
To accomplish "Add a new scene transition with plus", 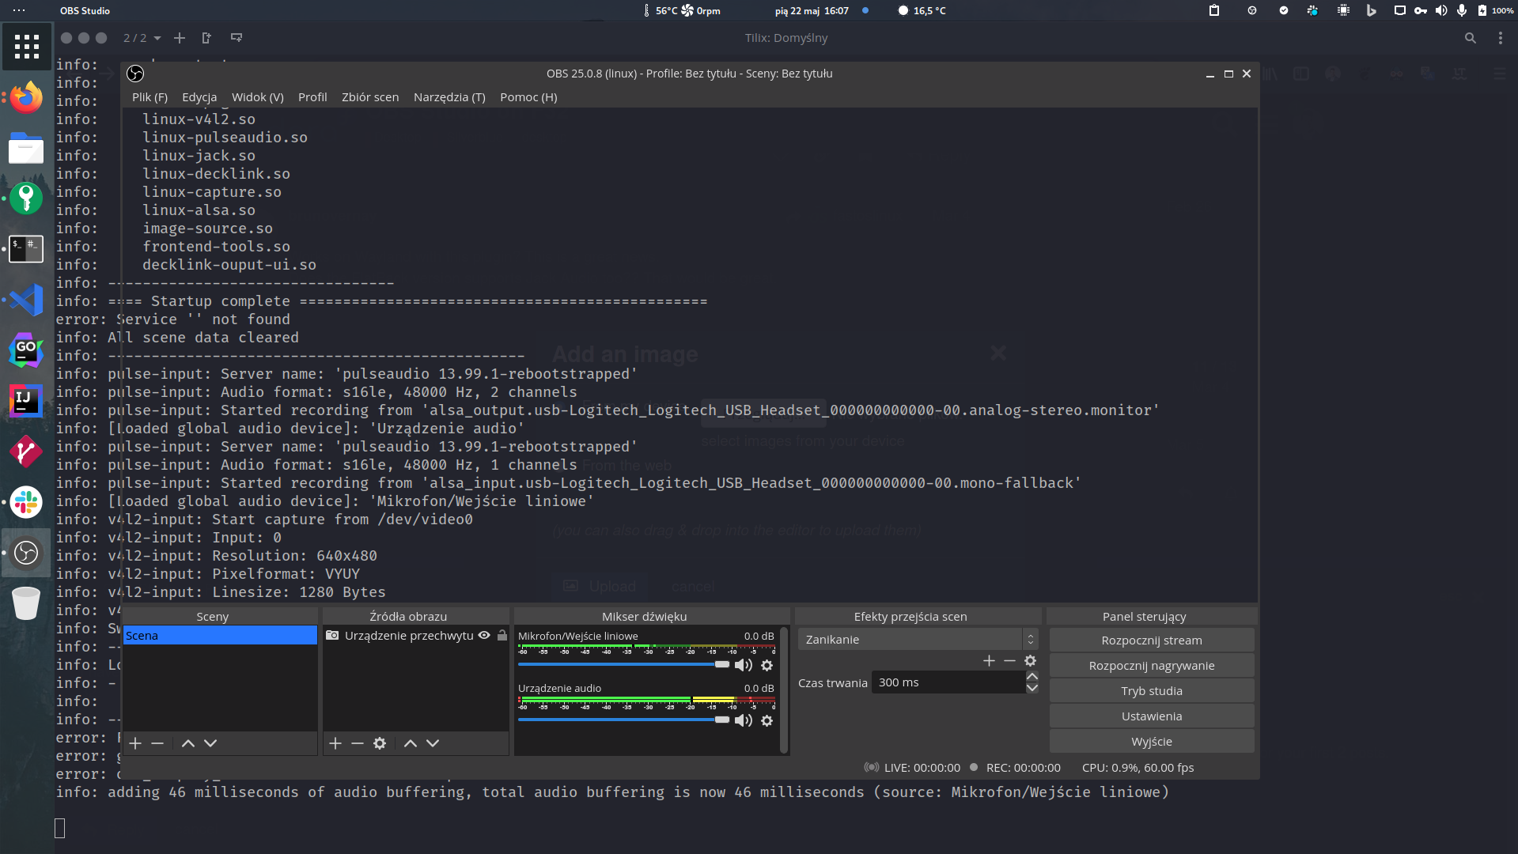I will click(989, 661).
